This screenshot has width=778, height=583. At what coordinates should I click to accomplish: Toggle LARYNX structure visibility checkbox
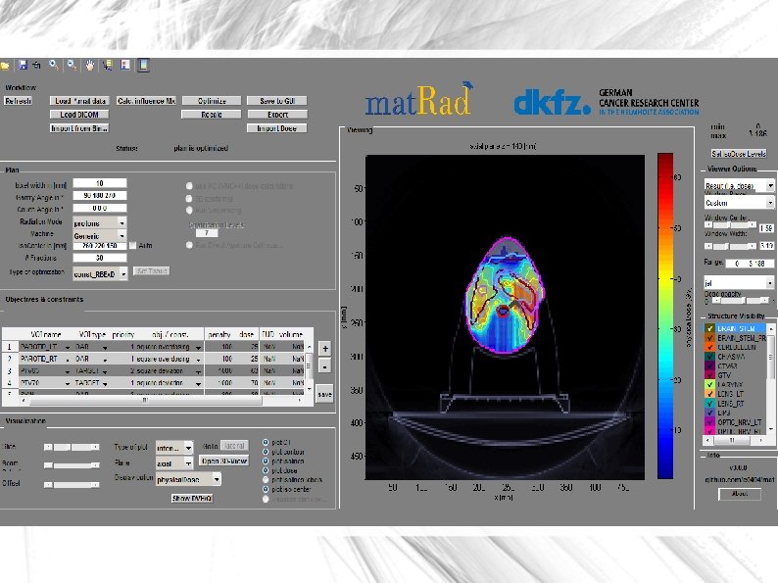coord(710,384)
